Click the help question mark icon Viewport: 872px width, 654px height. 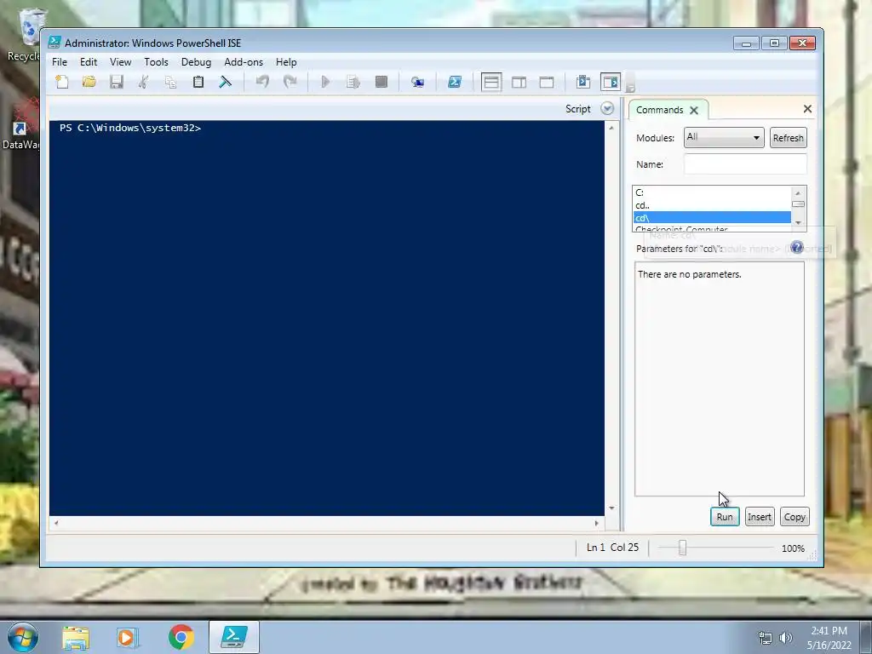pos(797,248)
